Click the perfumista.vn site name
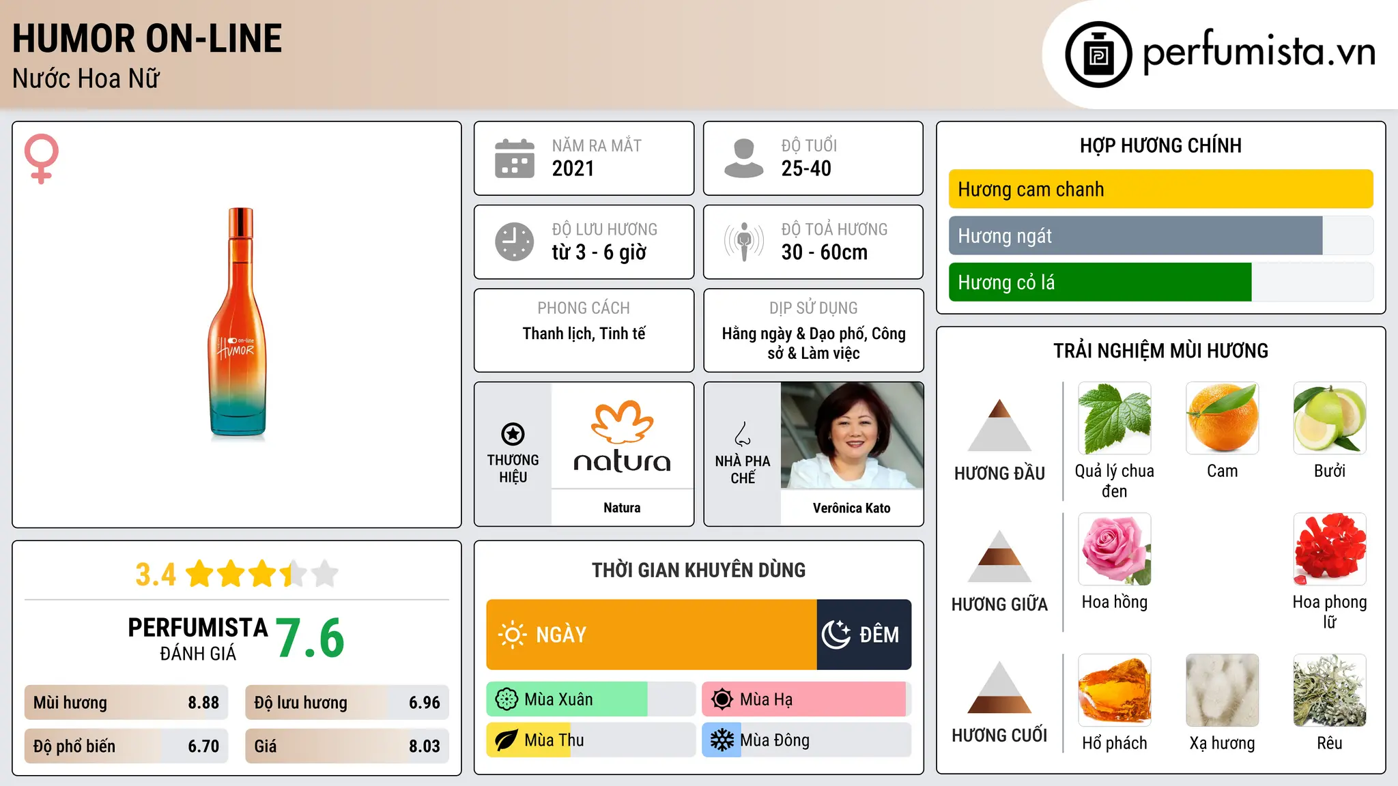The image size is (1398, 786). (1259, 52)
